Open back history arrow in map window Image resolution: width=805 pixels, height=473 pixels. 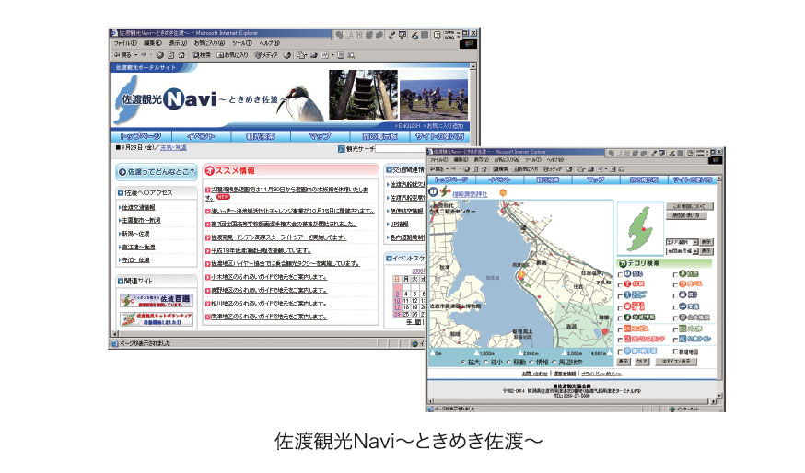coord(448,168)
